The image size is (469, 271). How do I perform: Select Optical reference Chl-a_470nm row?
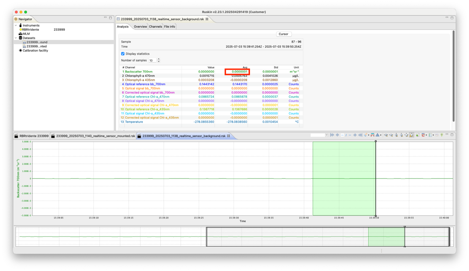tap(210, 97)
